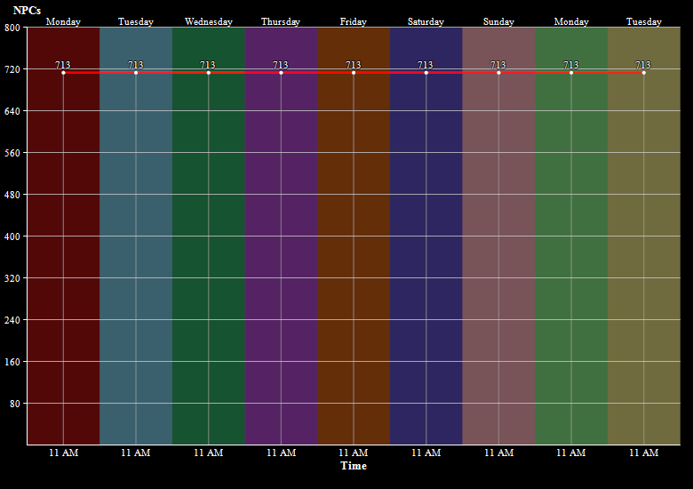Click the 80 y-axis tick label
This screenshot has height=489, width=693.
(x=15, y=404)
